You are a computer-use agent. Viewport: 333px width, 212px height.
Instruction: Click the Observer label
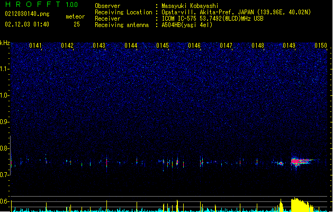(107, 6)
